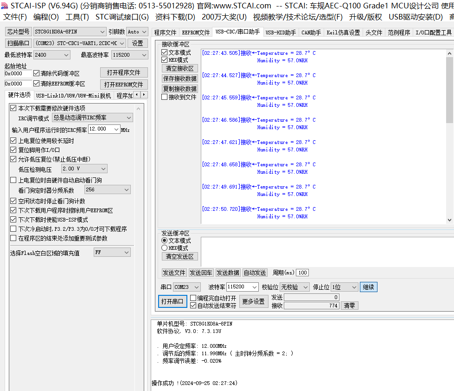The height and width of the screenshot is (391, 454).
Task: Expand the IRC调节模式 dropdown
Action: click(128, 118)
